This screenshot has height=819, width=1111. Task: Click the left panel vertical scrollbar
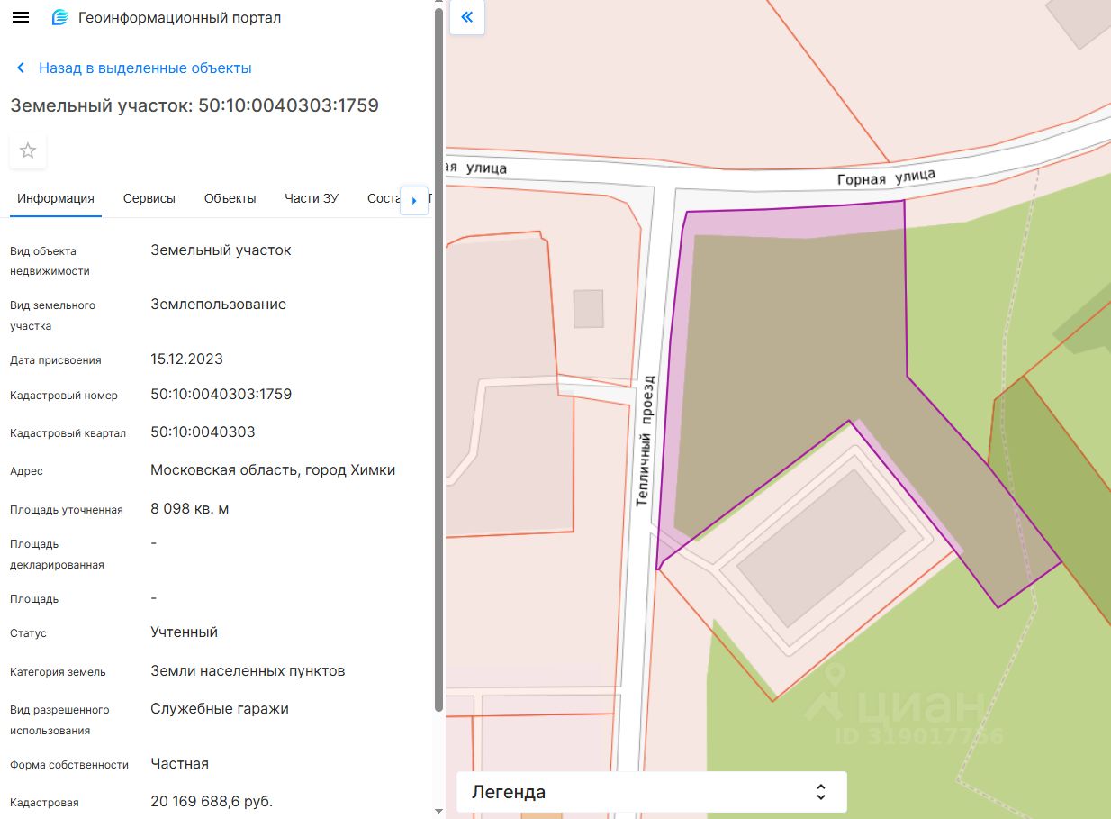438,360
